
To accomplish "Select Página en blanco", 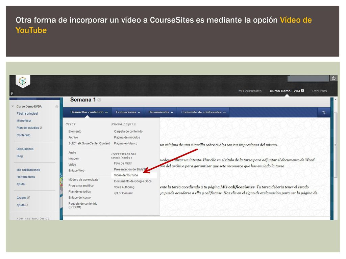I will pyautogui.click(x=126, y=143).
